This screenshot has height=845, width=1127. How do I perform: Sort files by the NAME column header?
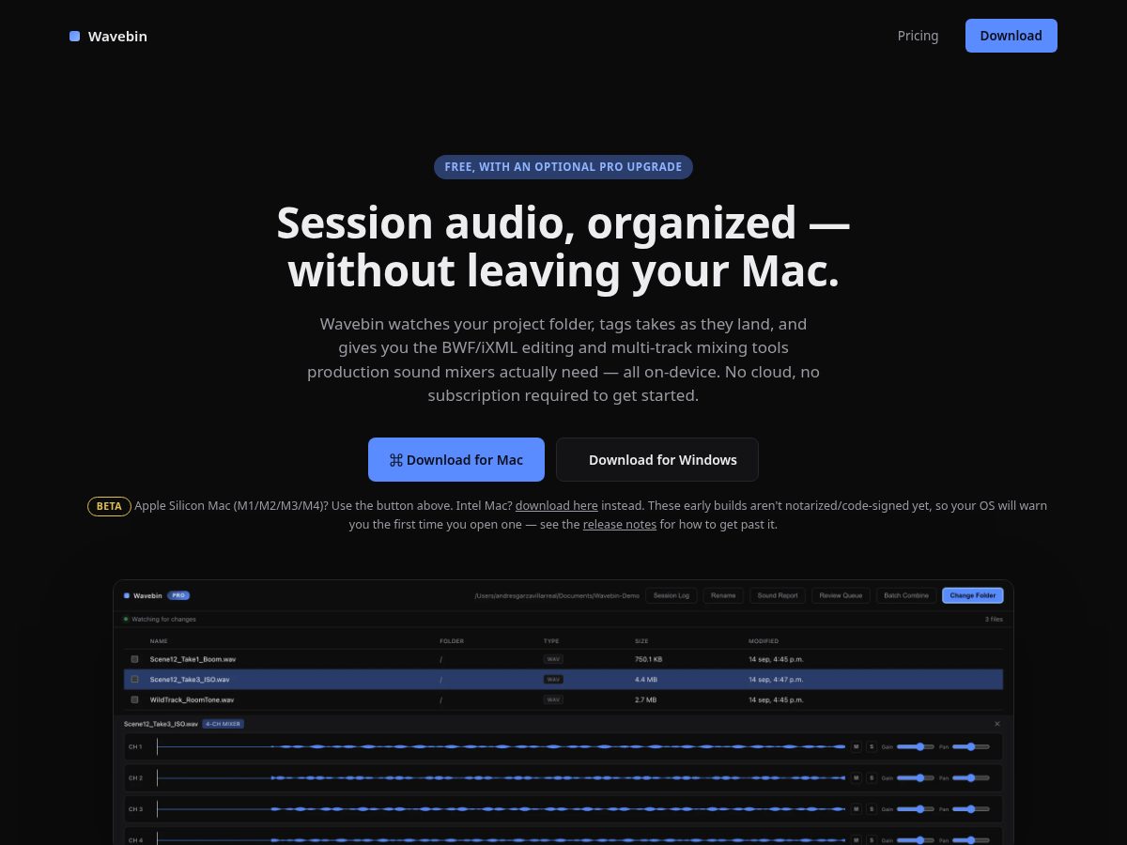coord(159,641)
